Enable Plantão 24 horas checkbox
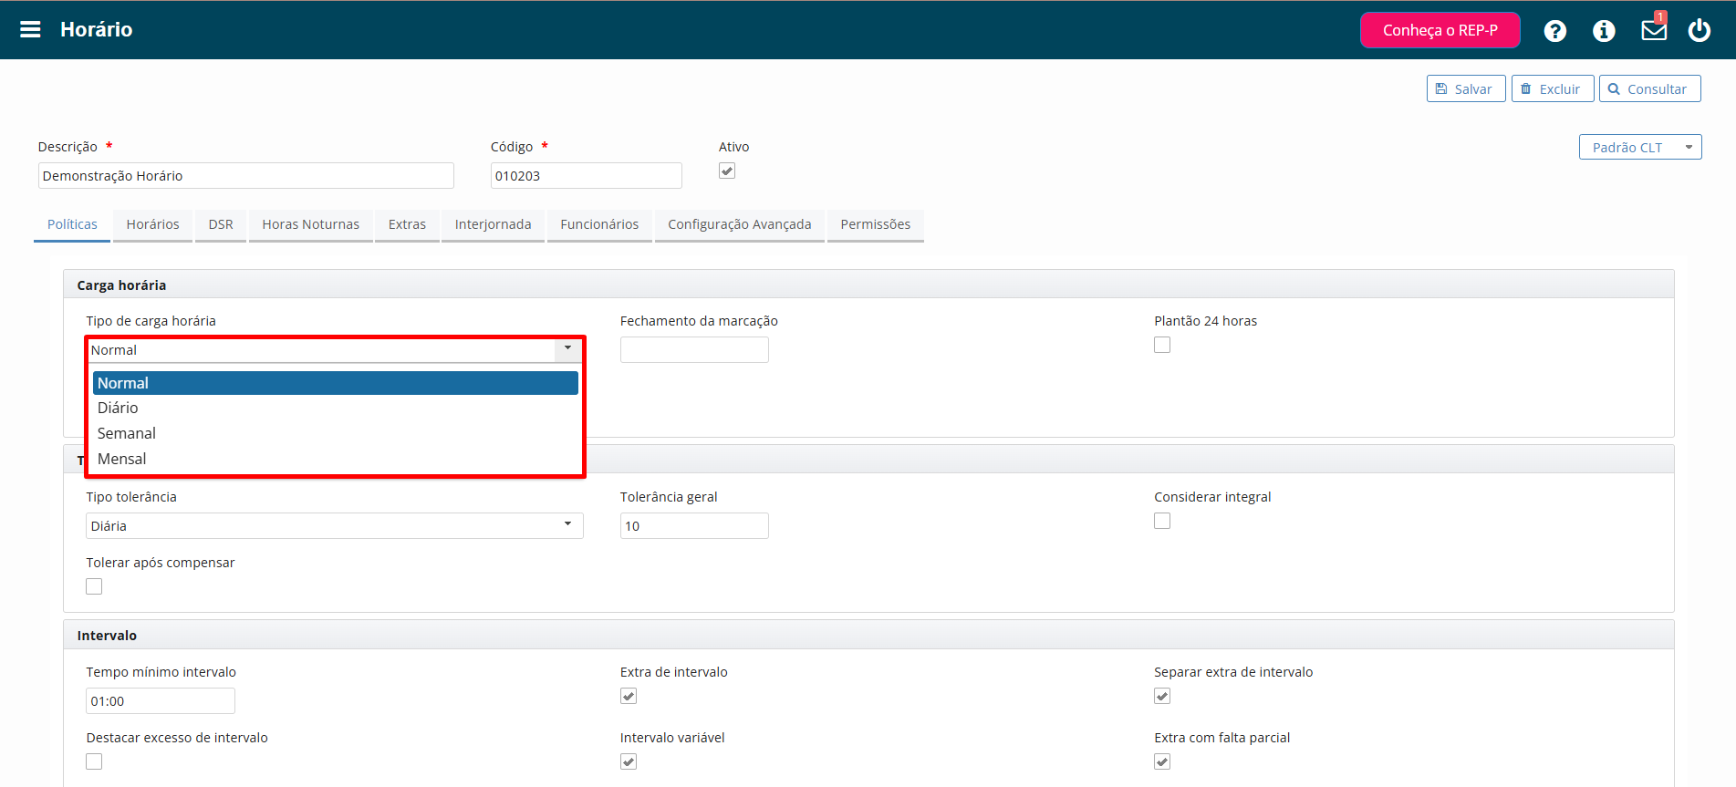The width and height of the screenshot is (1736, 787). coord(1162,345)
